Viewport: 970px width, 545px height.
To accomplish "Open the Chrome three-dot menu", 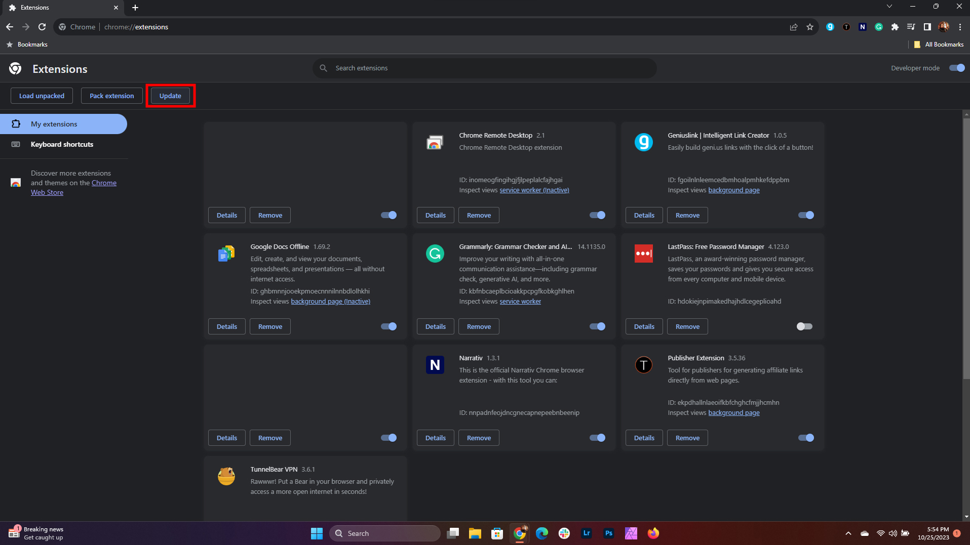I will pos(960,27).
